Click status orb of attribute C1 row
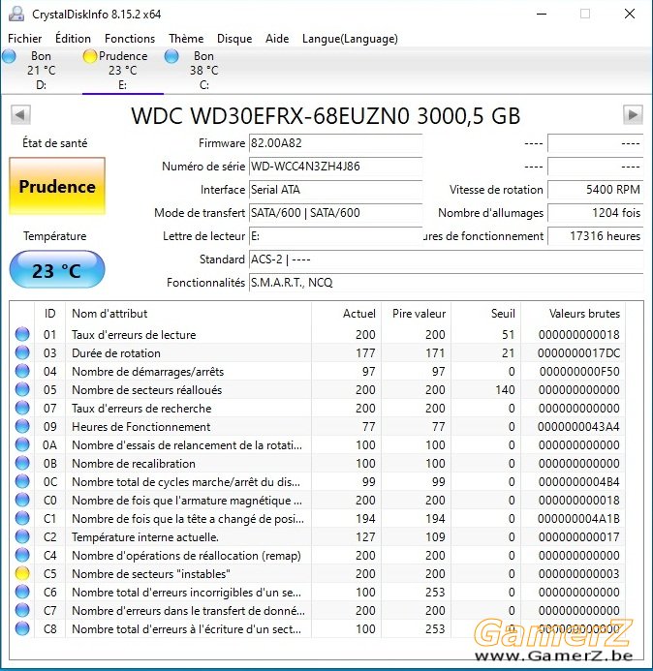This screenshot has height=671, width=653. point(22,518)
